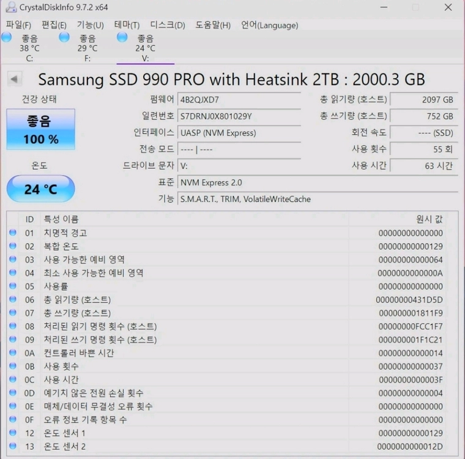
Task: Open the 언어(Language) menu
Action: point(270,25)
